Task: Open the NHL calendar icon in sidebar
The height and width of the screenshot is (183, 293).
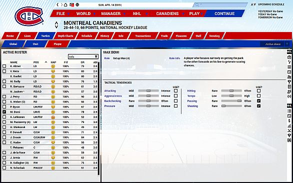Action: [289, 116]
